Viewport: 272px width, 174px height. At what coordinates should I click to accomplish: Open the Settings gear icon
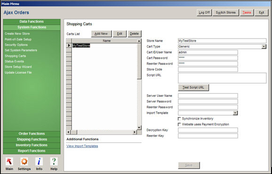point(24,161)
